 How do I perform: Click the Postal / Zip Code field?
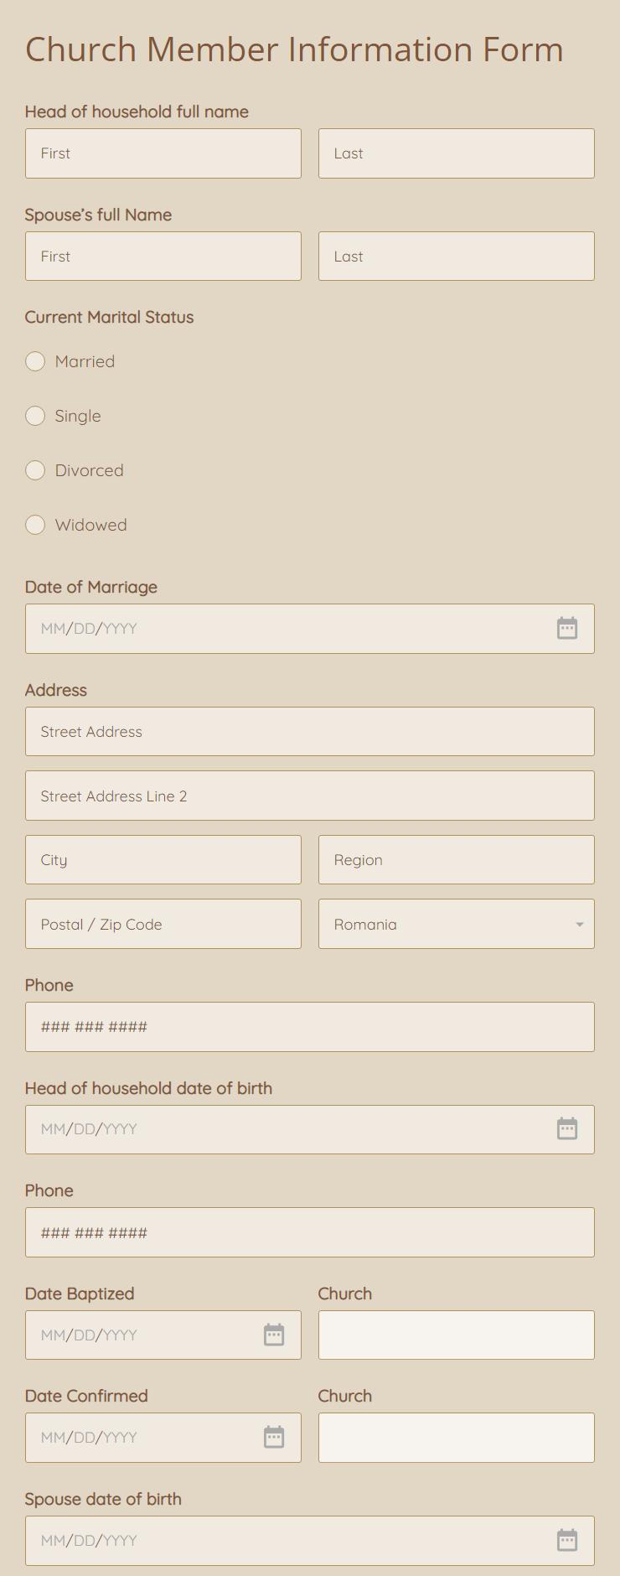(163, 924)
